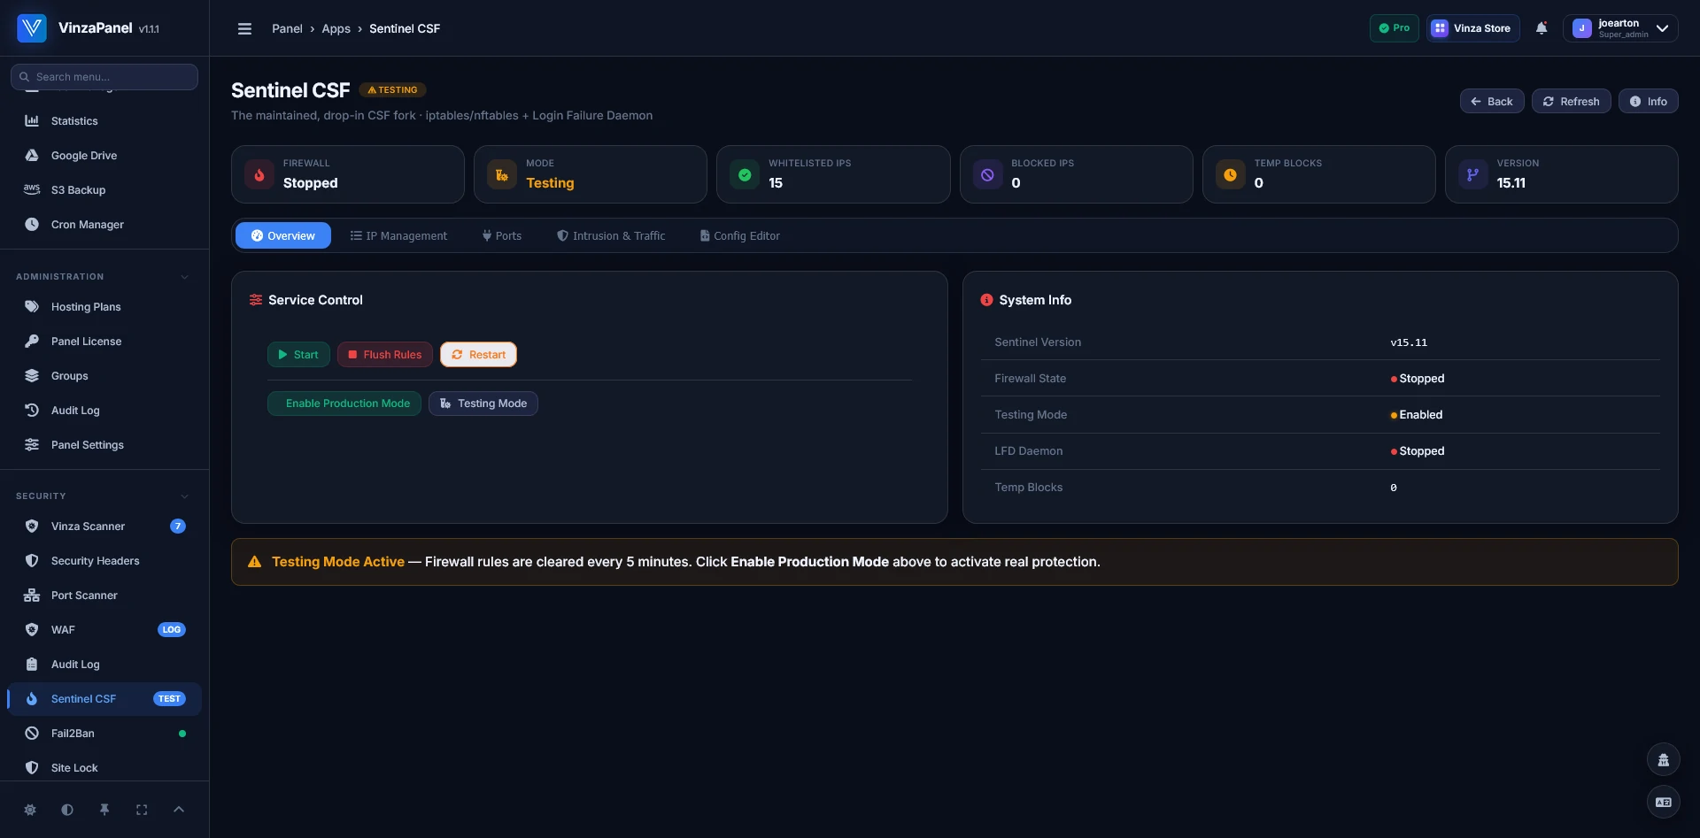Collapse the Administration sidebar section
1700x838 pixels.
(184, 277)
